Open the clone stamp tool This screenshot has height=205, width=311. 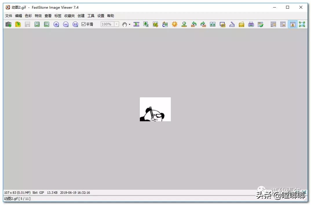tap(184, 24)
